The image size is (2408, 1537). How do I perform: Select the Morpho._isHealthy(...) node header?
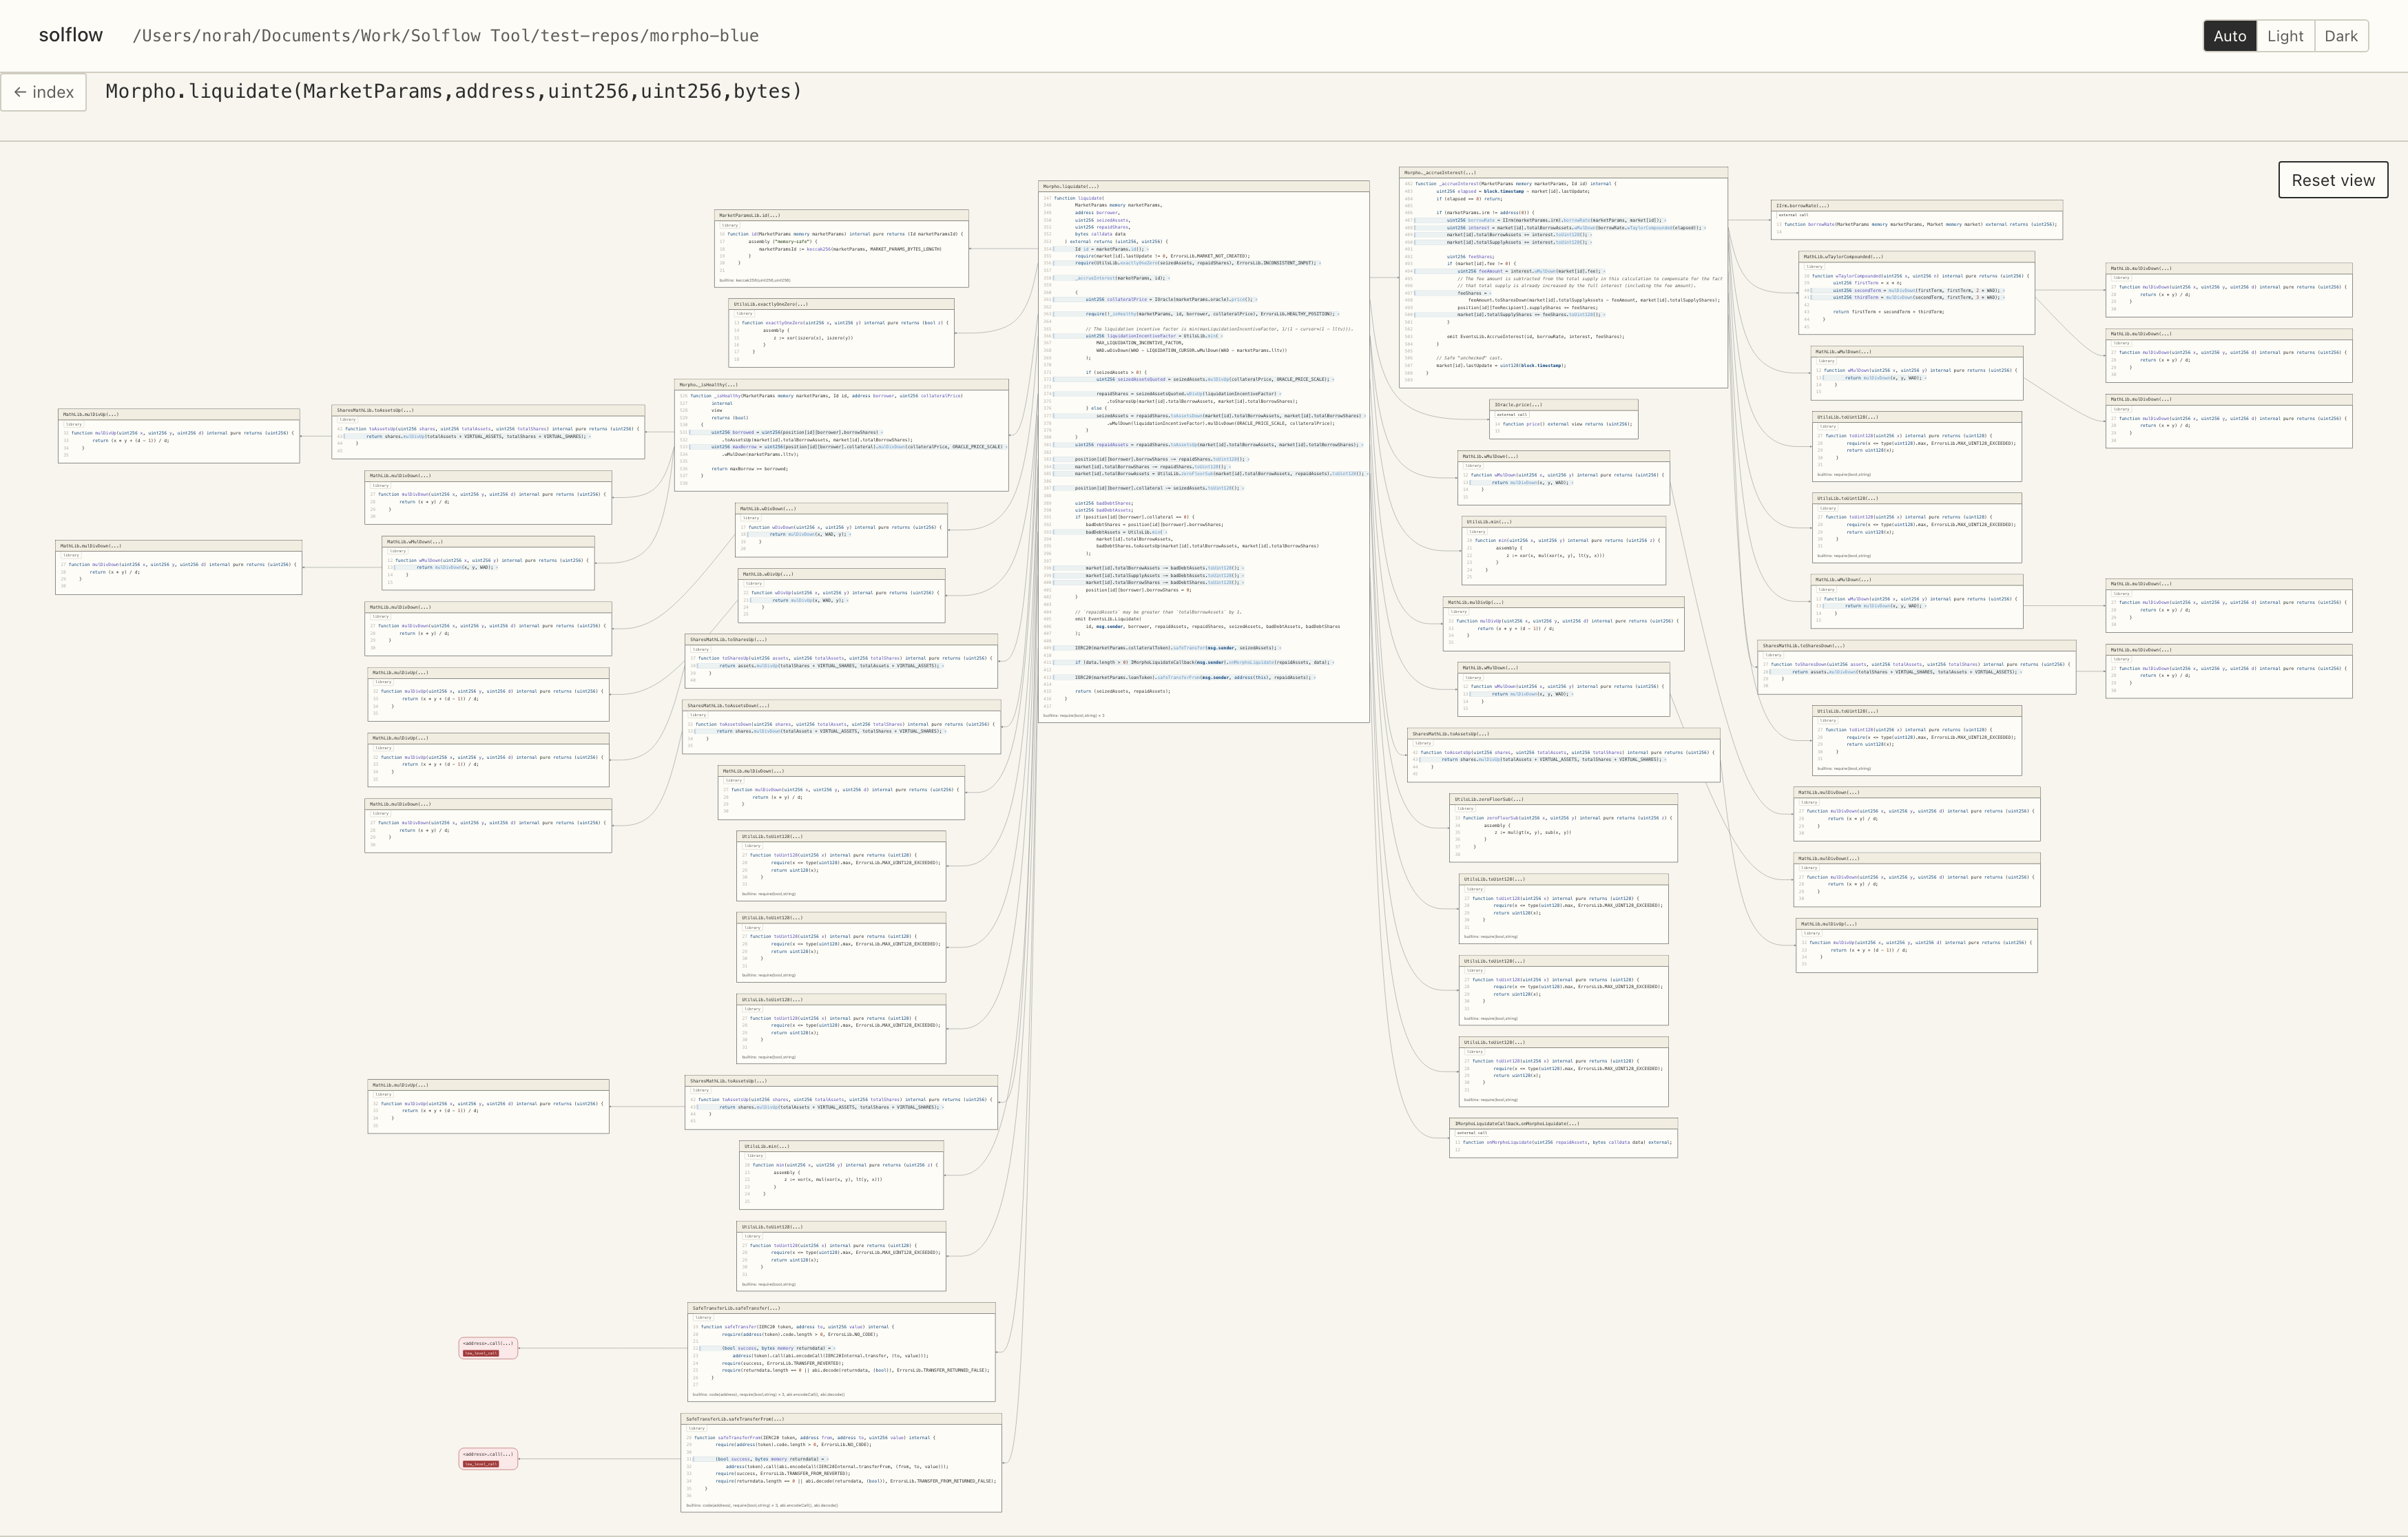pos(841,385)
